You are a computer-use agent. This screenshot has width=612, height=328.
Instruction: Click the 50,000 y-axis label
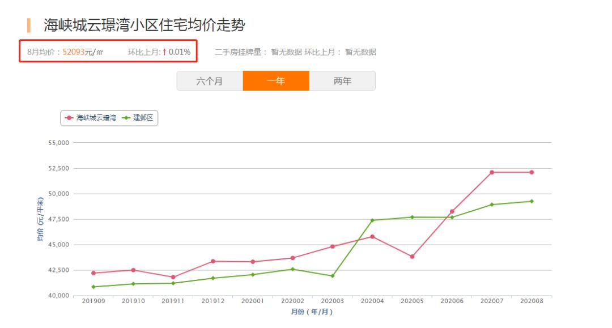pyautogui.click(x=58, y=194)
